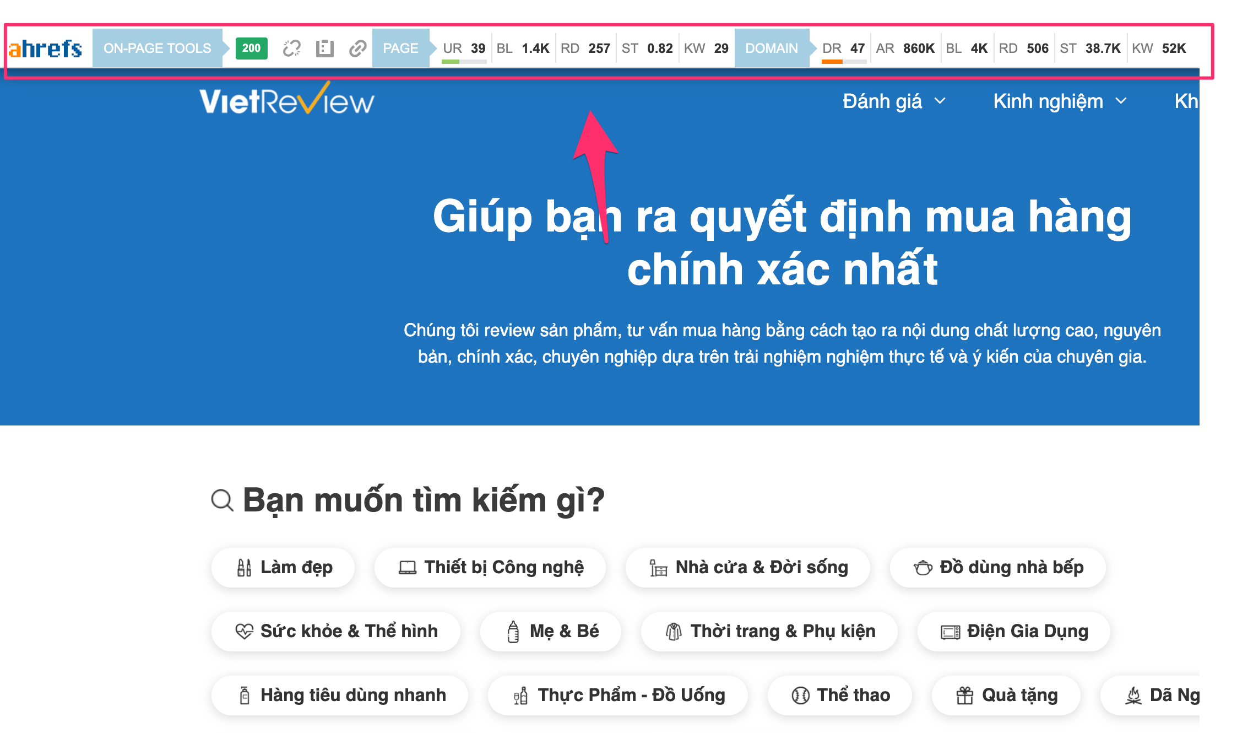
Task: Click the jacket icon in Thời trang & Phụ kiện
Action: tap(674, 632)
